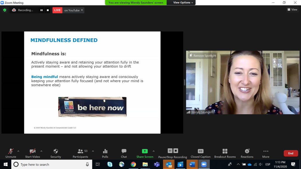Open Closed Caption settings
The width and height of the screenshot is (301, 169).
click(x=200, y=153)
